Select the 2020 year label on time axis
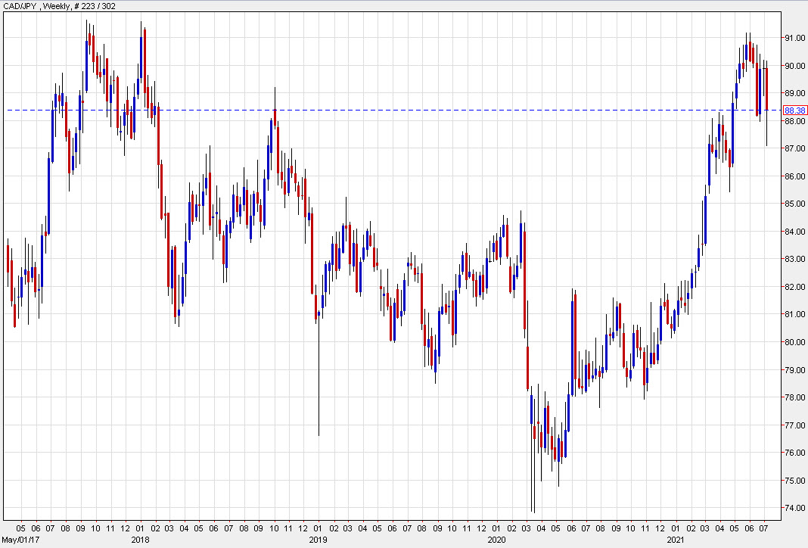This screenshot has height=548, width=808. click(496, 540)
